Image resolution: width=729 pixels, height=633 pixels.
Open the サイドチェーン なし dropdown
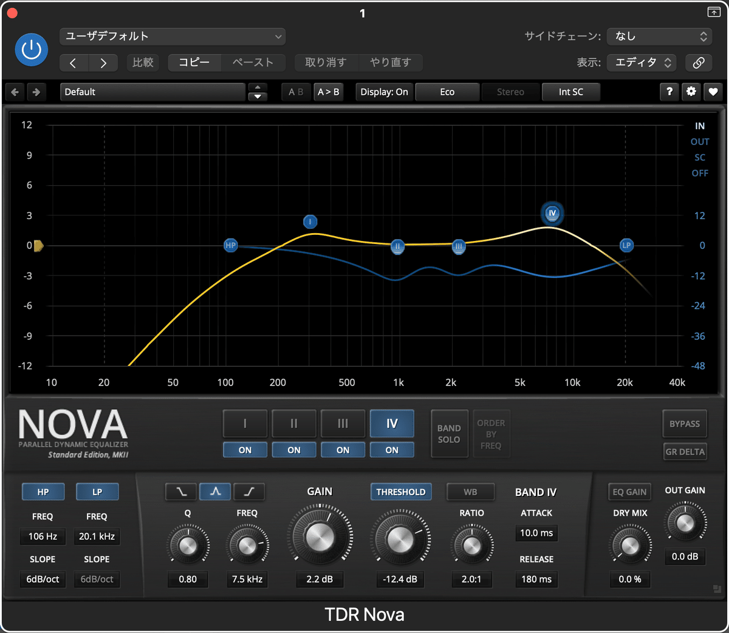[x=660, y=36]
